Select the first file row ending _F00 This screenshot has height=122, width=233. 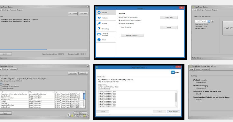pyautogui.click(x=107, y=92)
